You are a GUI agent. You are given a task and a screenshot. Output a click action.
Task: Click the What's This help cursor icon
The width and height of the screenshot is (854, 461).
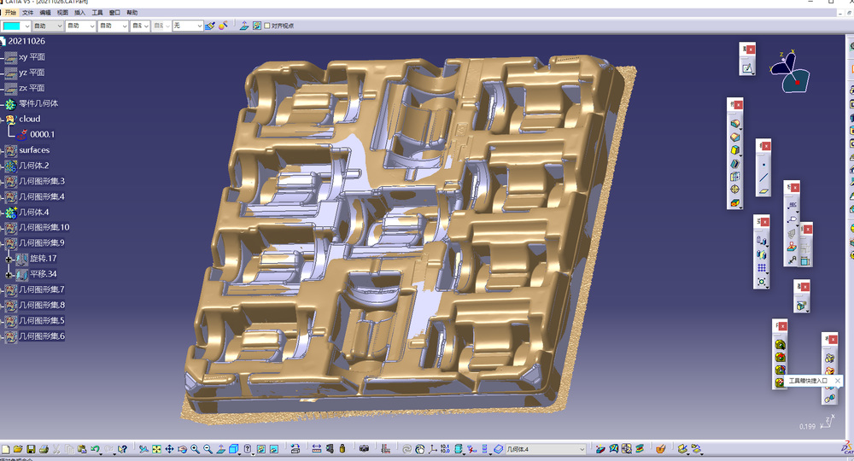[x=122, y=449]
